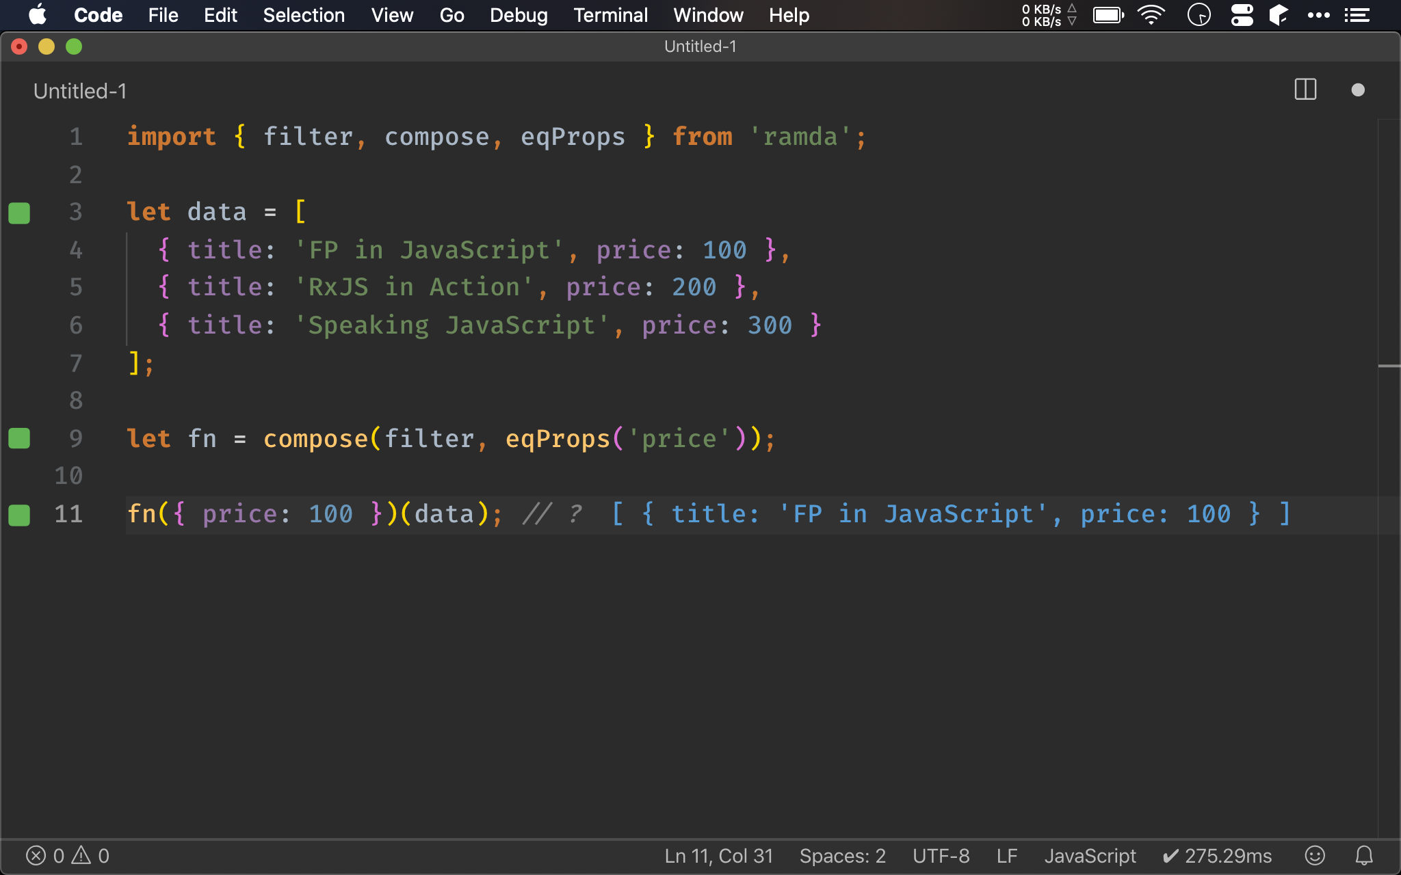1401x875 pixels.
Task: Open Notification Center list icon
Action: point(1357,14)
